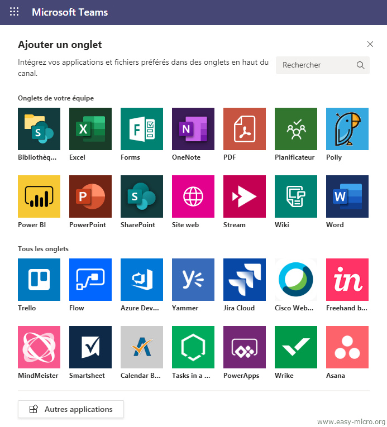Select the Wrike checkmark icon

[296, 347]
